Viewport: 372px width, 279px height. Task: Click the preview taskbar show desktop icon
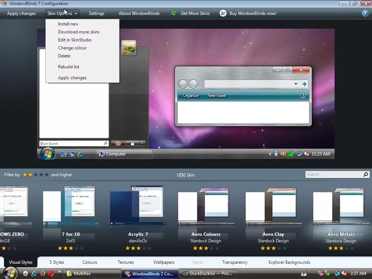point(63,154)
